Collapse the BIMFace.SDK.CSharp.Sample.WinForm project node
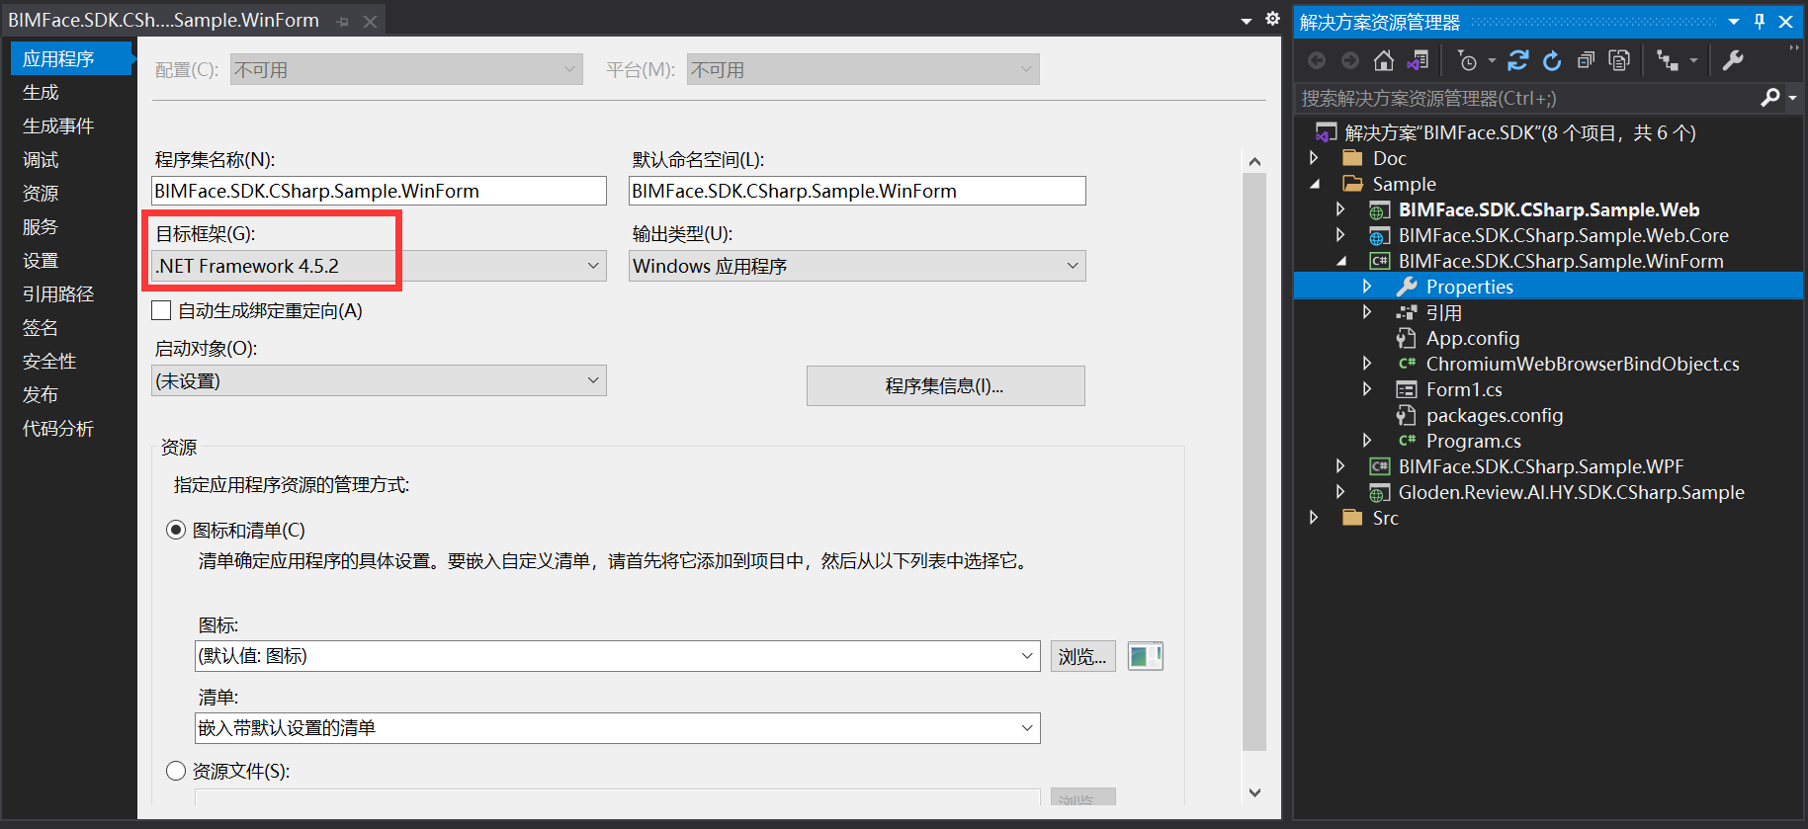Viewport: 1808px width, 829px height. point(1341,261)
